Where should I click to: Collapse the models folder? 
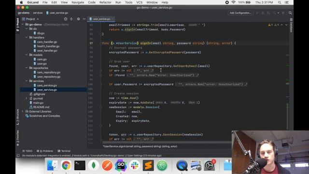click(x=27, y=55)
